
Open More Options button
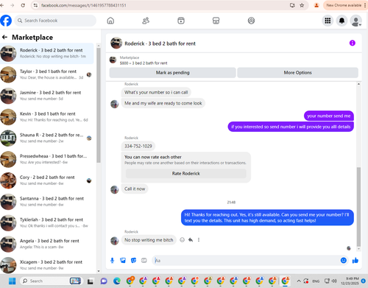[297, 73]
